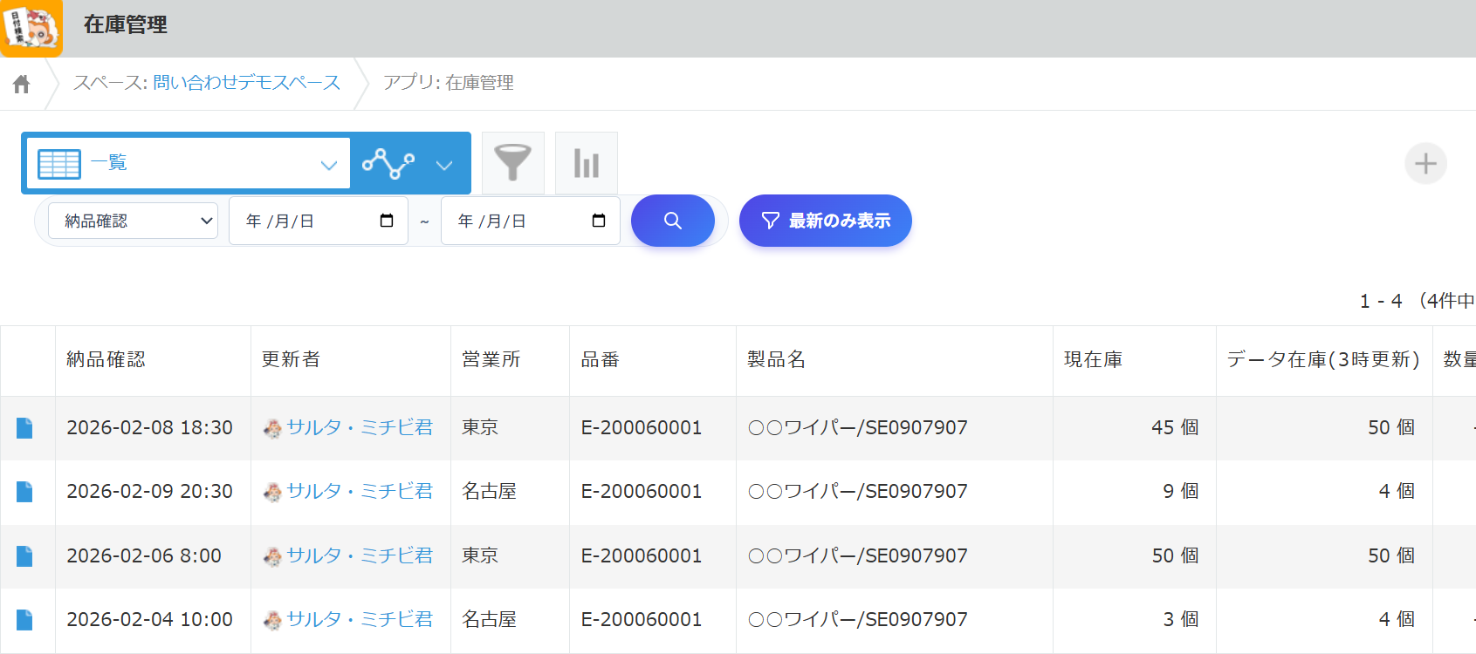Open record details for 2026-02-04 10:00 row
The height and width of the screenshot is (654, 1476).
click(x=24, y=620)
